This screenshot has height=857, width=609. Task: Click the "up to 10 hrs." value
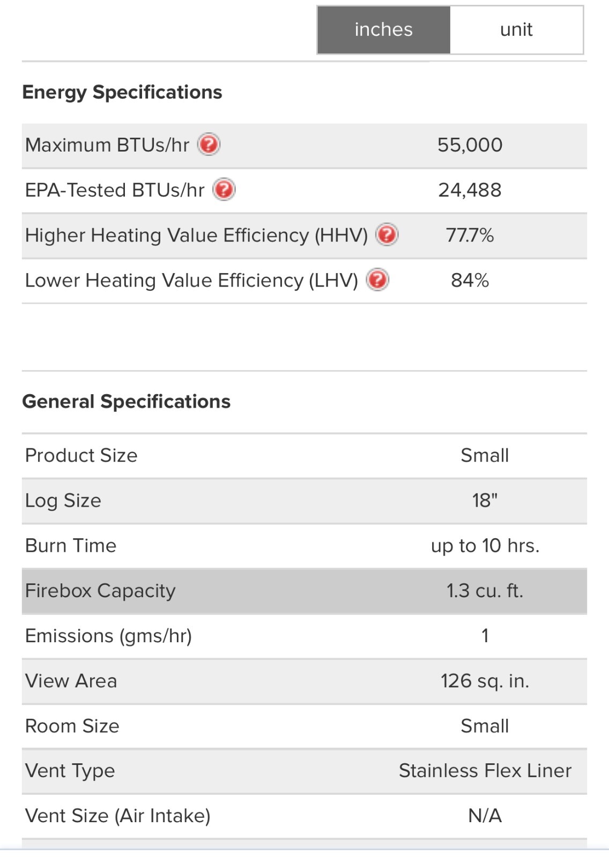point(485,545)
